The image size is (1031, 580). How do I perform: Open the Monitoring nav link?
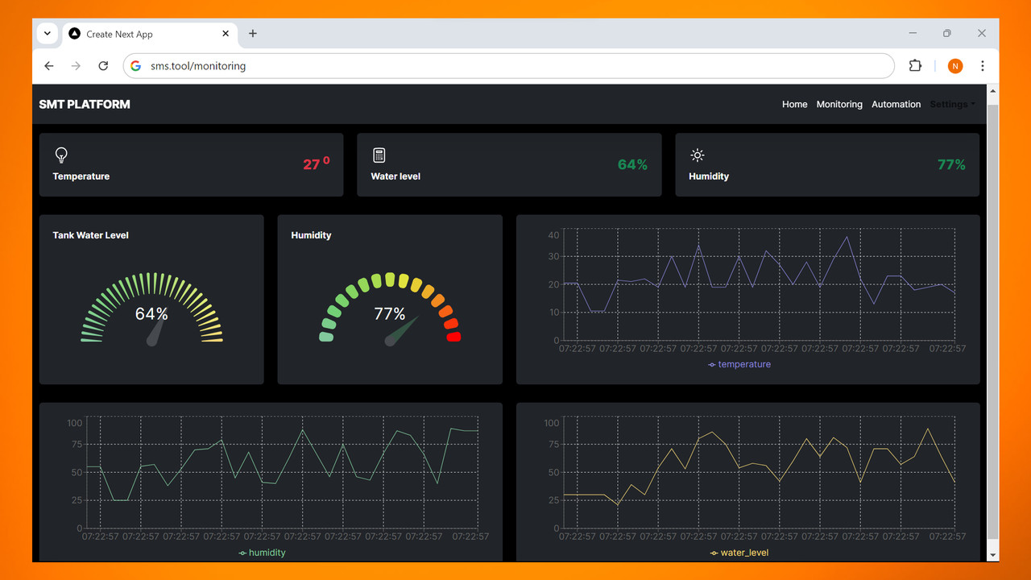click(839, 104)
